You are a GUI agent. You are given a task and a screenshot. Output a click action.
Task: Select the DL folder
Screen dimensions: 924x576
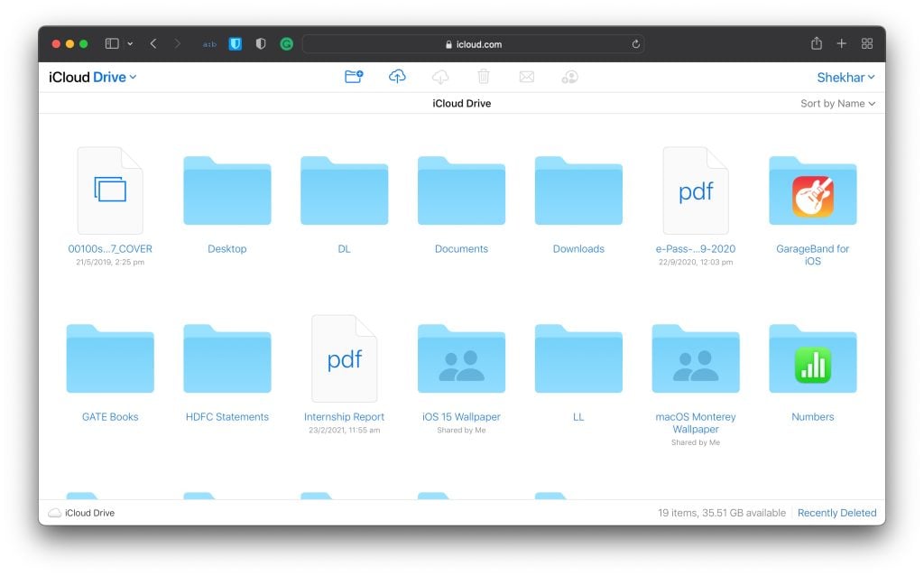(x=344, y=191)
